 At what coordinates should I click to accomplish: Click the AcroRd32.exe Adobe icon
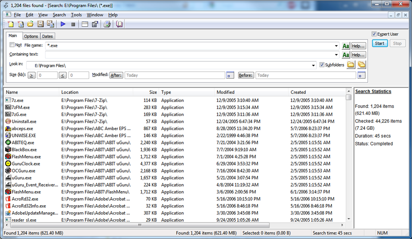point(8,199)
